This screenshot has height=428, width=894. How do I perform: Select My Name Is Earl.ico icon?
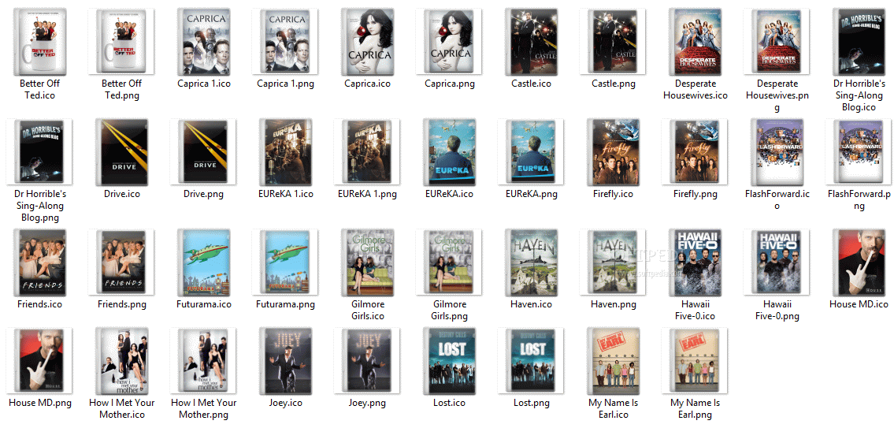coord(614,361)
